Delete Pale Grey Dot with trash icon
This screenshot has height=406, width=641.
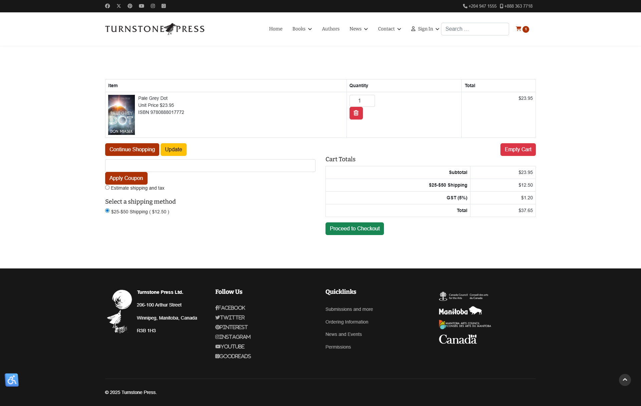click(356, 113)
